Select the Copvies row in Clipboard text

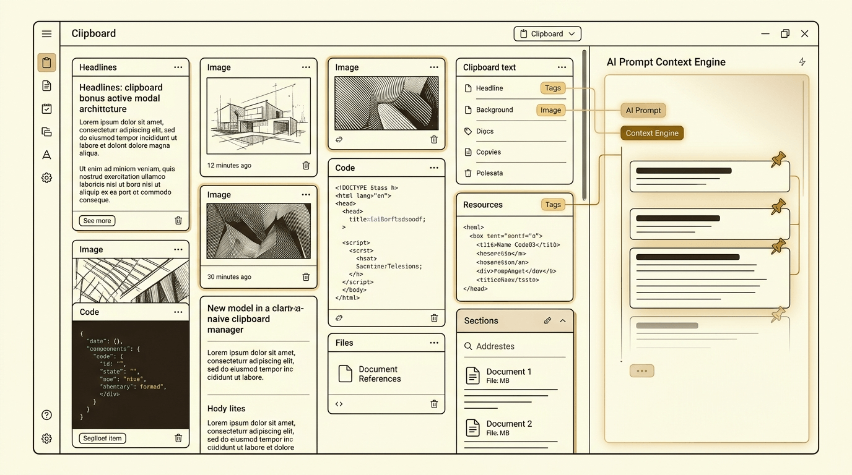pos(515,152)
